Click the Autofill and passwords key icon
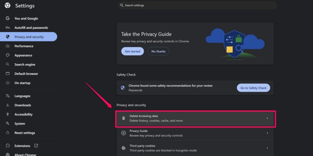Screen dimensions: 313x156 click(x=7, y=28)
